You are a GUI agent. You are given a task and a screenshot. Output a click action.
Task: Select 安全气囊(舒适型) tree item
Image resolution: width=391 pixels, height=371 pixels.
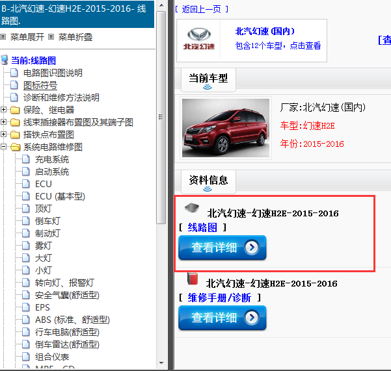[x=67, y=295]
